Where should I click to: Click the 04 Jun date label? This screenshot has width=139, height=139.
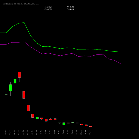pyautogui.click(x=23, y=132)
